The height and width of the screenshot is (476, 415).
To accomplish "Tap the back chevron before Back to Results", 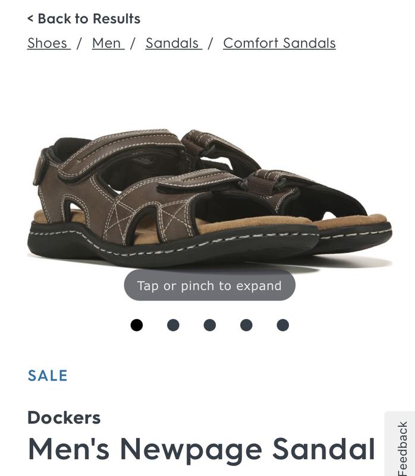I will click(x=30, y=18).
